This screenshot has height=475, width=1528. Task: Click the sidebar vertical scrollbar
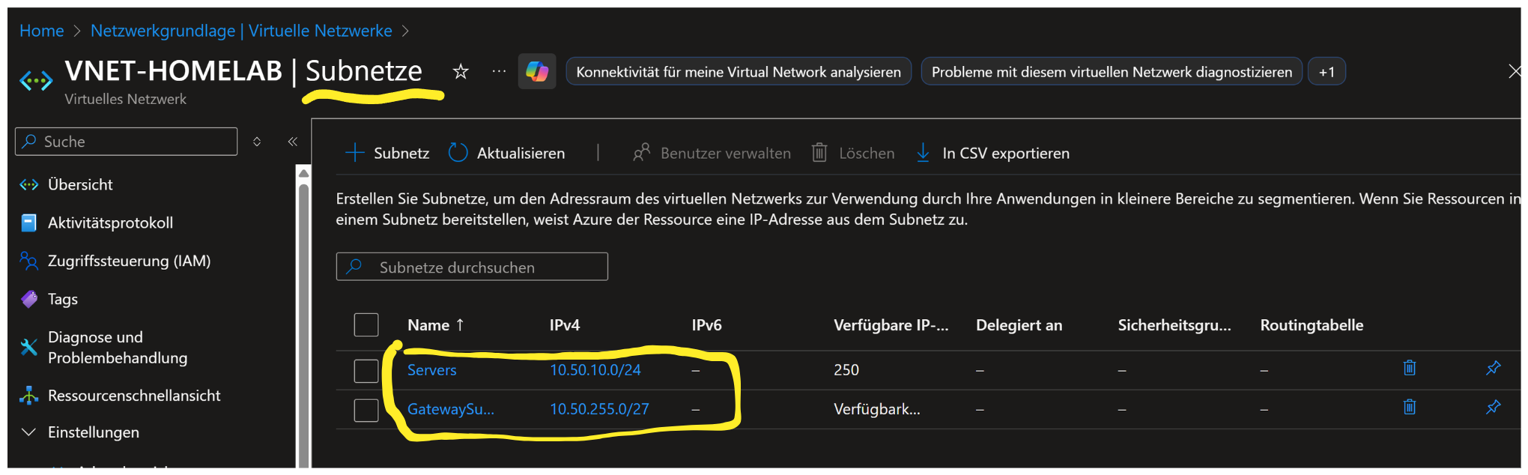click(303, 315)
